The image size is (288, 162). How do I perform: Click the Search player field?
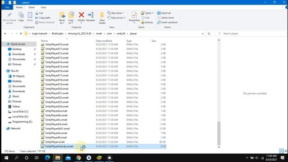tap(251, 34)
